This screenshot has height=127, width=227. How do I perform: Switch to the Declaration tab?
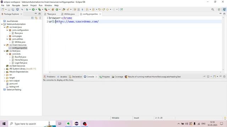tap(76, 77)
